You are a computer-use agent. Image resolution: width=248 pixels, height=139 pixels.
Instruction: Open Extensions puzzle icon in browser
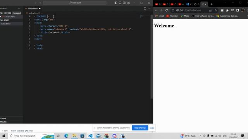click(x=227, y=10)
